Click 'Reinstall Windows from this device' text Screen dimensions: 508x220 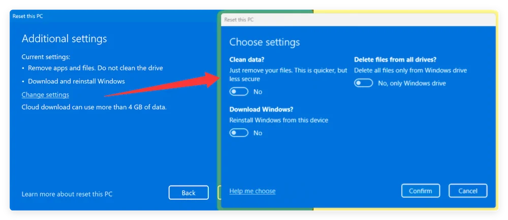pos(279,120)
